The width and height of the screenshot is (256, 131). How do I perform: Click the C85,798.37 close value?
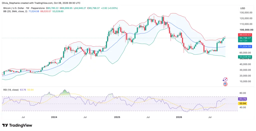(x=94, y=8)
